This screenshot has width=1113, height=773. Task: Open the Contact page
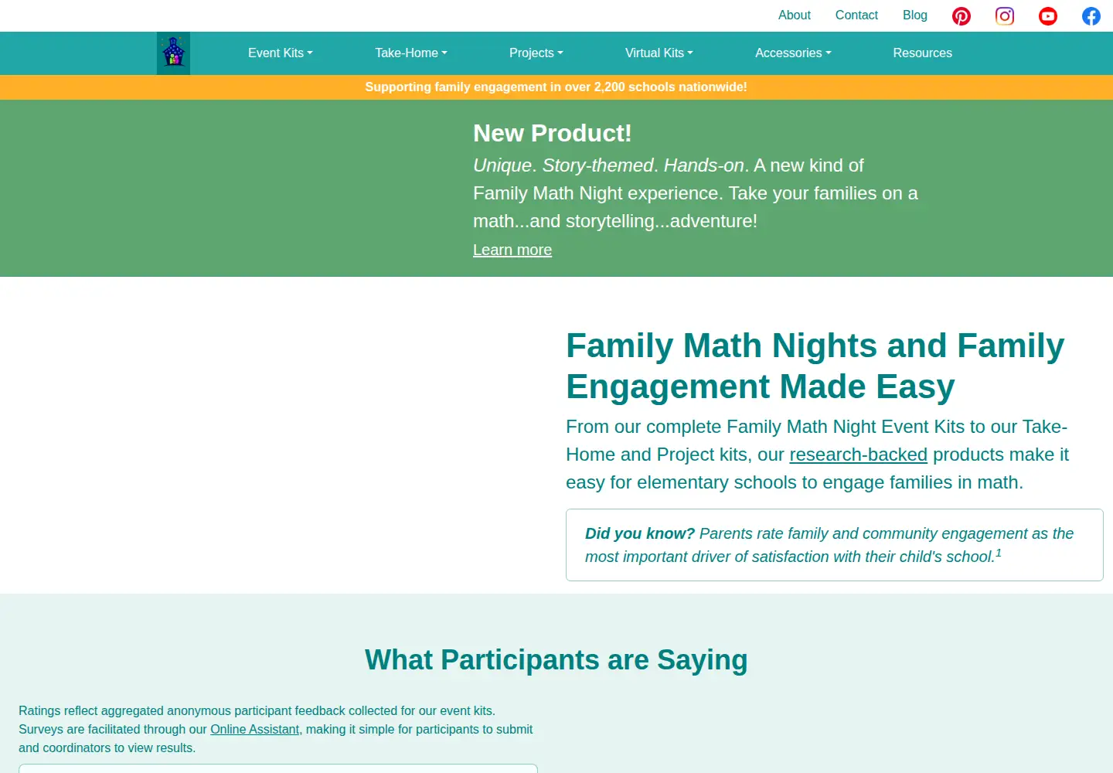click(x=856, y=15)
